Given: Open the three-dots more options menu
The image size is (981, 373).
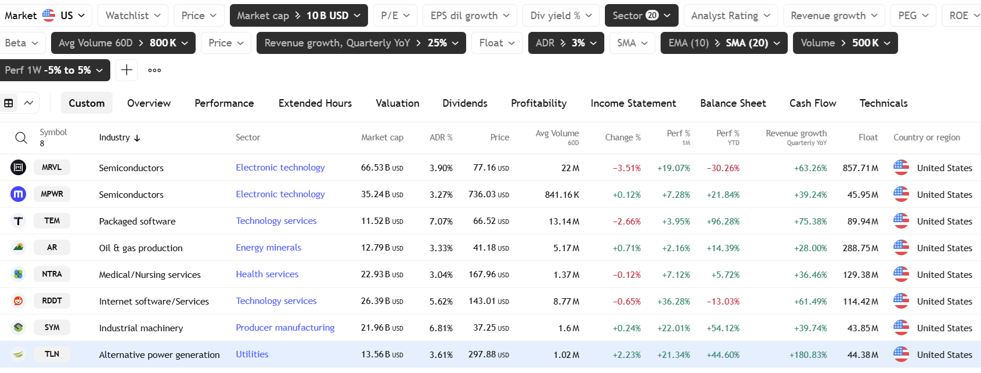Looking at the screenshot, I should click(154, 70).
